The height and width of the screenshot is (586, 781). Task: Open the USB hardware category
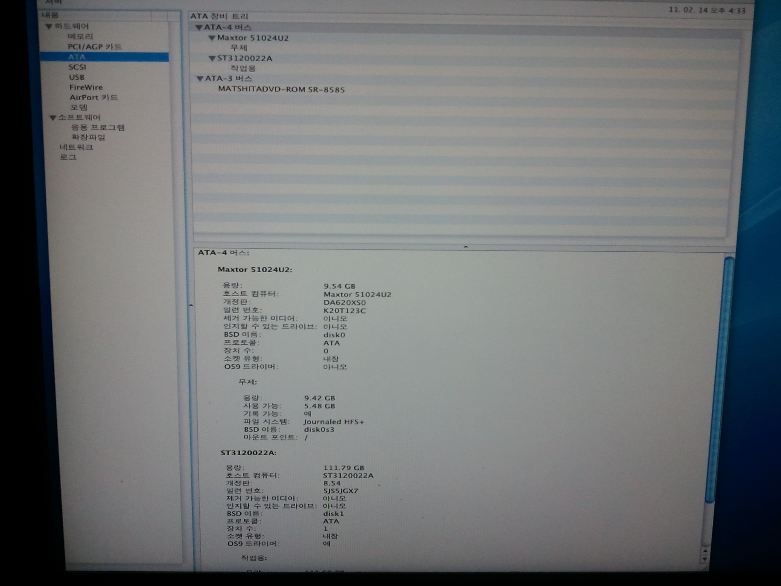[77, 77]
